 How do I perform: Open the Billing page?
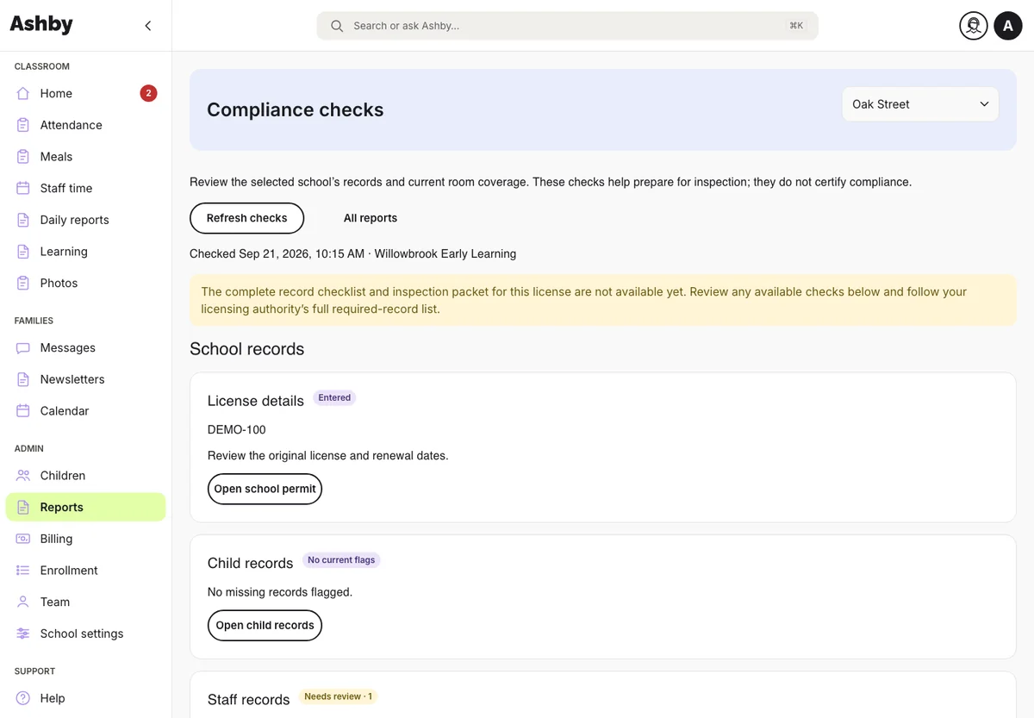tap(86, 539)
